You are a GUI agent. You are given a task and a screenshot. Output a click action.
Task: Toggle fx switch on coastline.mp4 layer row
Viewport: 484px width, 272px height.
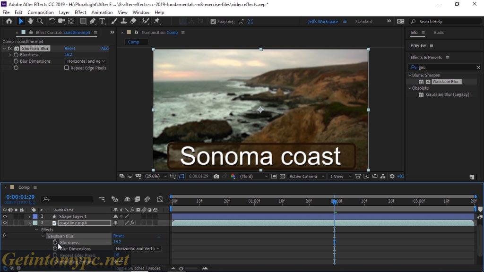[x=132, y=223]
